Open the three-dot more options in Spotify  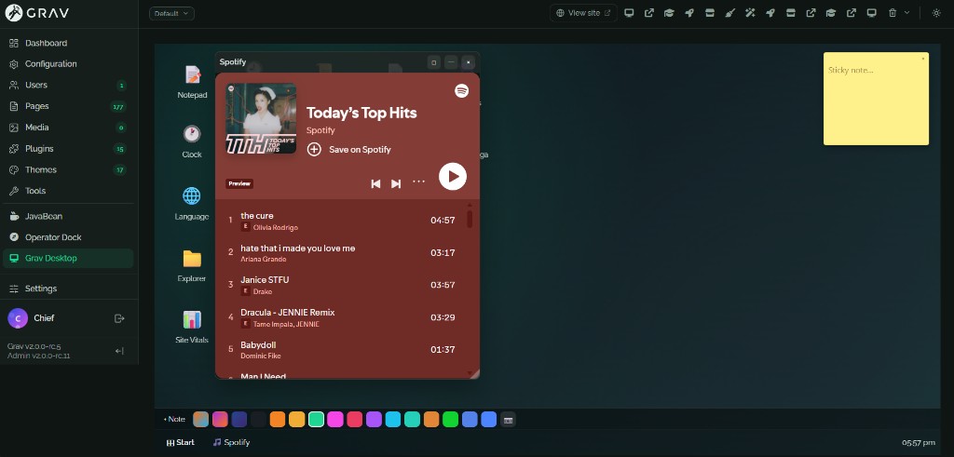pos(418,181)
